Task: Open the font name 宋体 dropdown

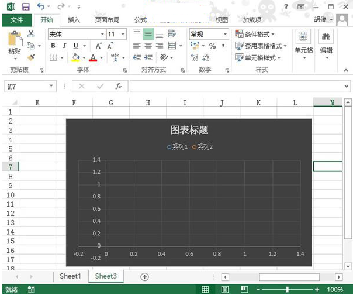Action: click(x=102, y=35)
